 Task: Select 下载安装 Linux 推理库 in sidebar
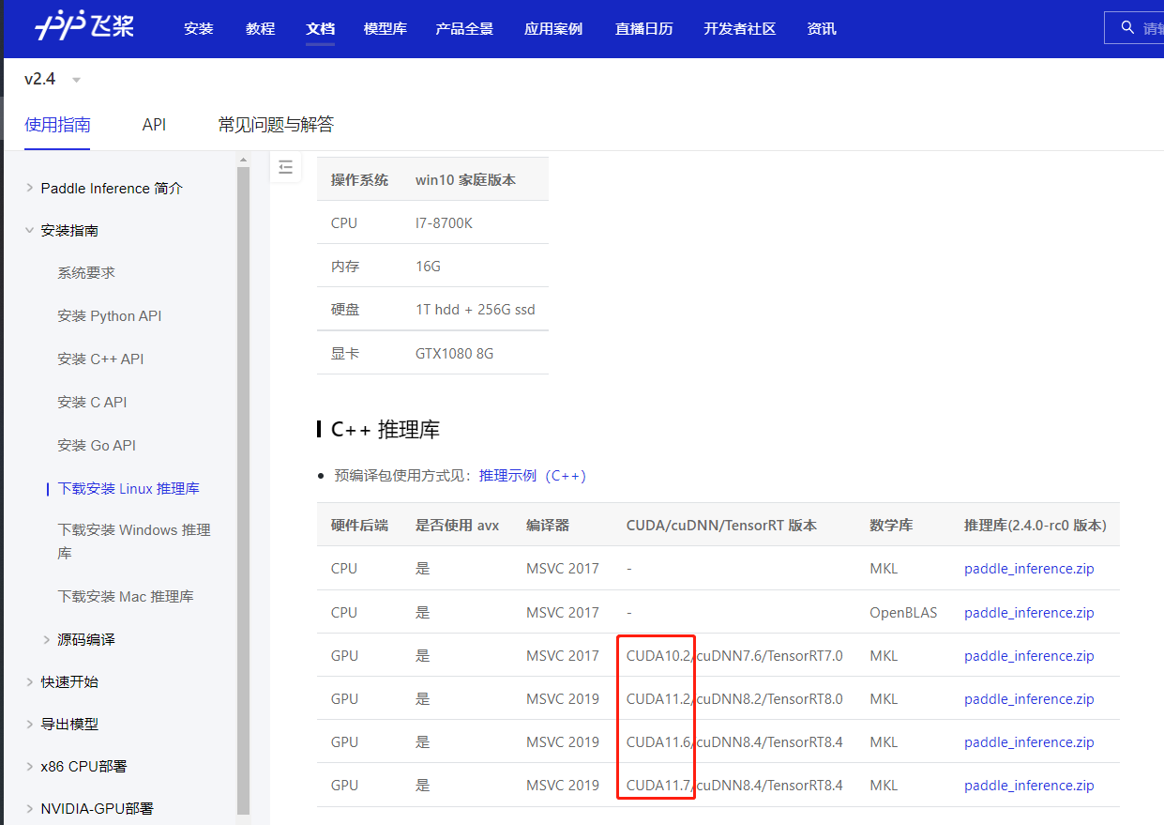coord(128,488)
